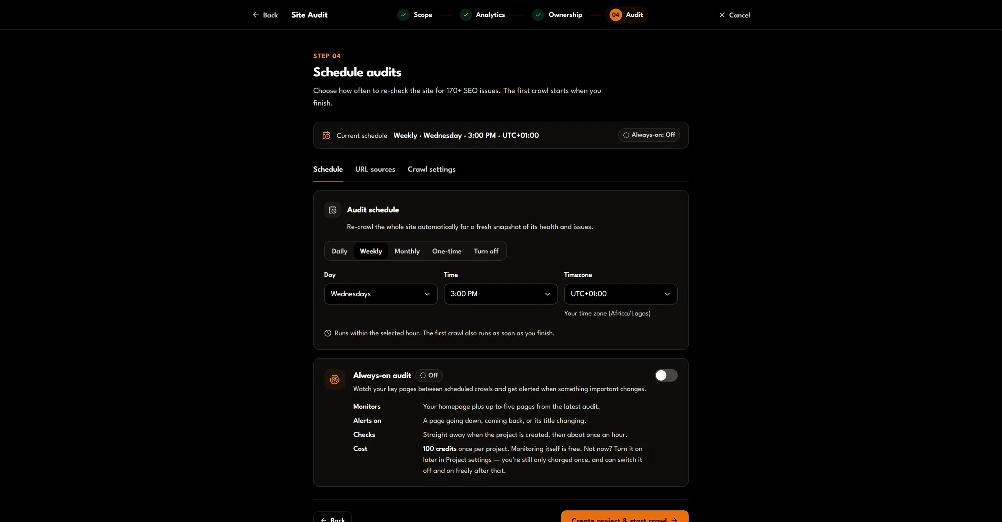Choose Turn off in frequency selector
The height and width of the screenshot is (522, 1002).
tap(486, 251)
